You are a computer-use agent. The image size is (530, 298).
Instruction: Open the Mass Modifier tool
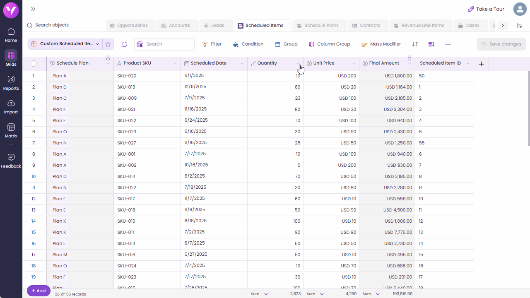click(381, 44)
